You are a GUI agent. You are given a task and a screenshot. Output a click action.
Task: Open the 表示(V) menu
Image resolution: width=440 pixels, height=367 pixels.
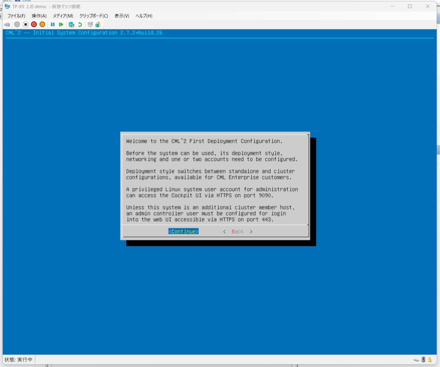122,16
